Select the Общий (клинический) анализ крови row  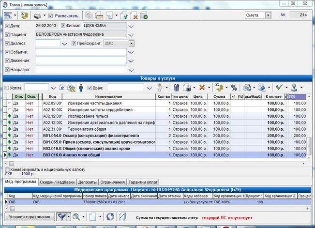[x=155, y=149]
